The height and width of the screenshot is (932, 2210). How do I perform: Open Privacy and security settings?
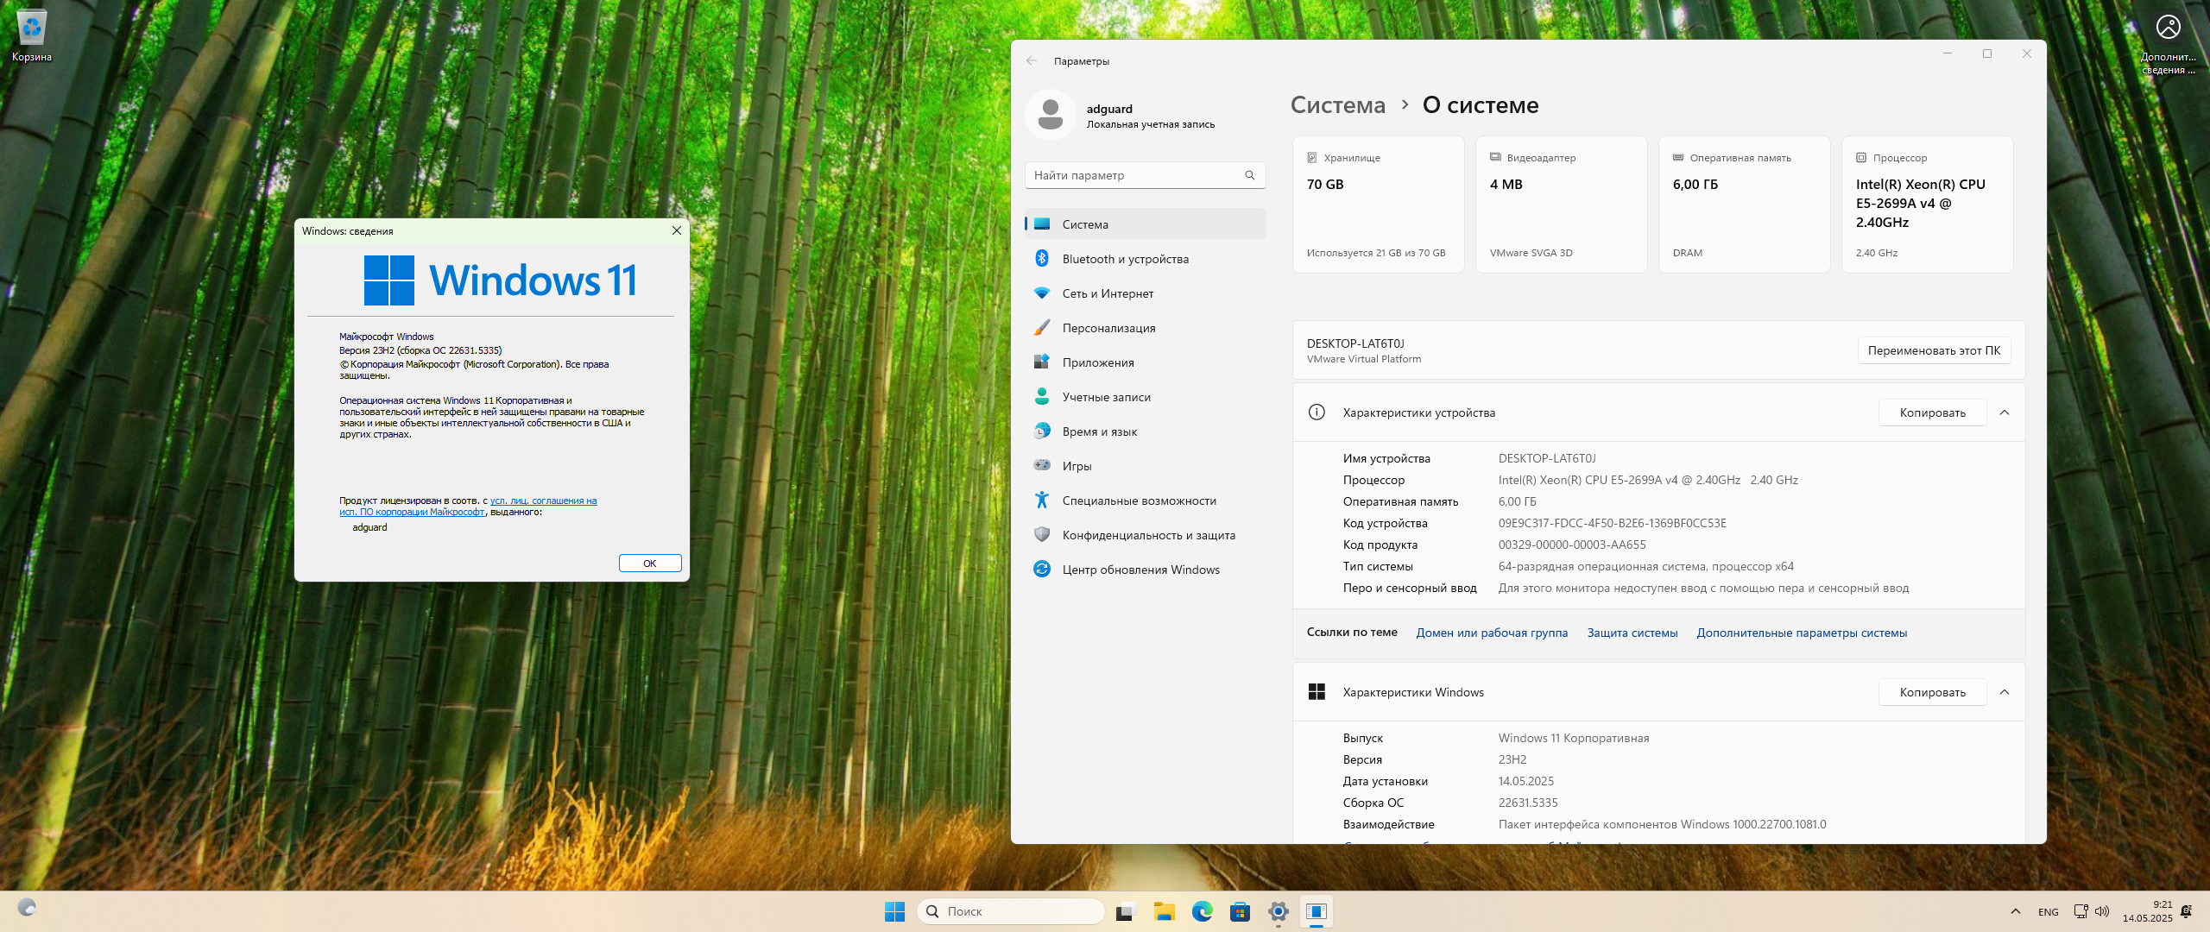tap(1145, 535)
